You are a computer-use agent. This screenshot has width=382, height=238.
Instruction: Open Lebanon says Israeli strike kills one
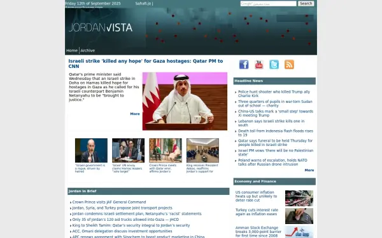pos(271,123)
